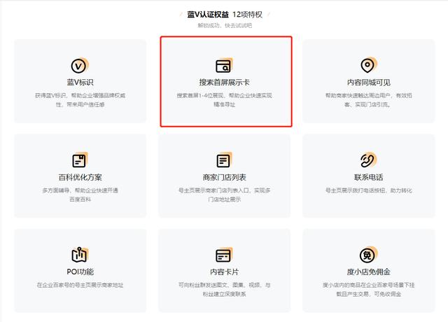Click the 蓝V标识 description about 品牌权威性
The height and width of the screenshot is (322, 448).
pos(80,99)
